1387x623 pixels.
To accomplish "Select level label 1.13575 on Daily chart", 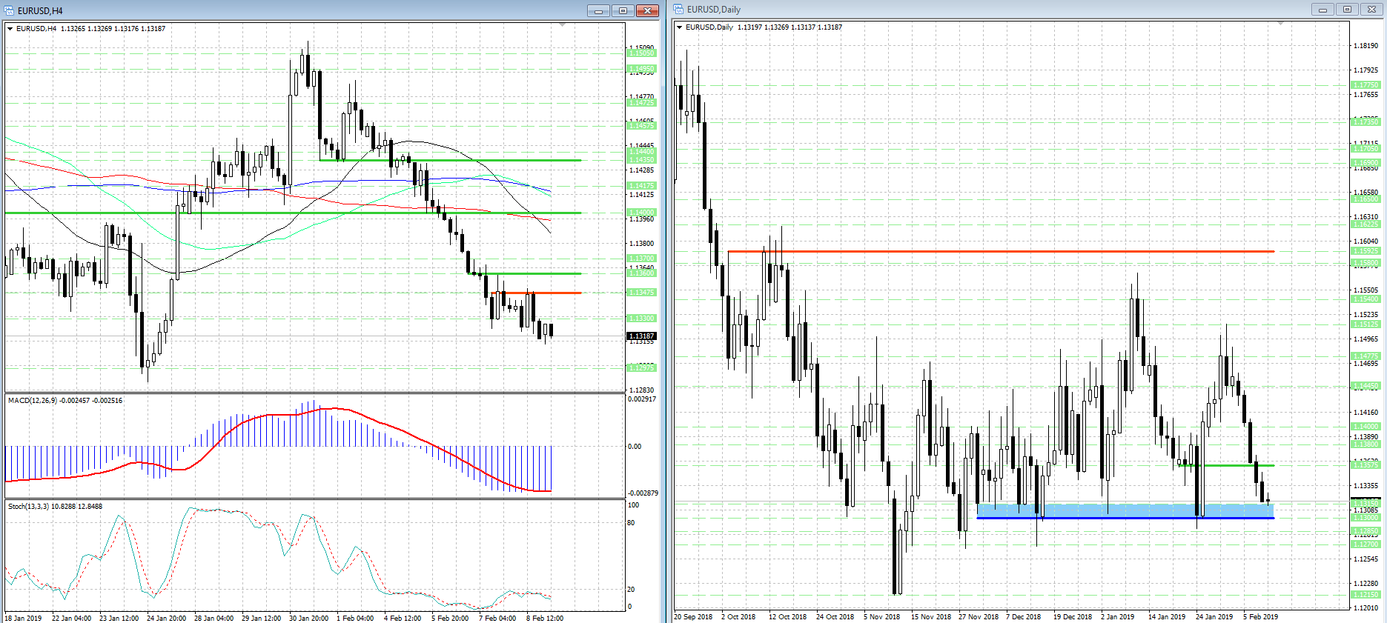I will tap(1366, 465).
